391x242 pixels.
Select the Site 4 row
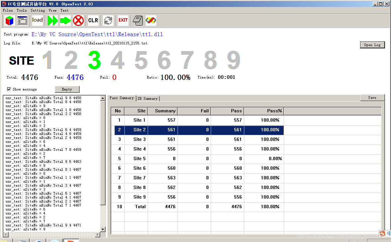tap(197, 149)
